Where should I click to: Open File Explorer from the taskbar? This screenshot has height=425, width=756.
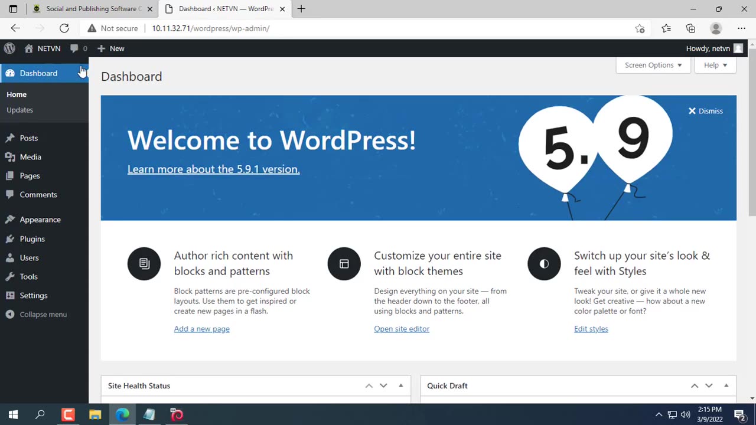coord(95,415)
